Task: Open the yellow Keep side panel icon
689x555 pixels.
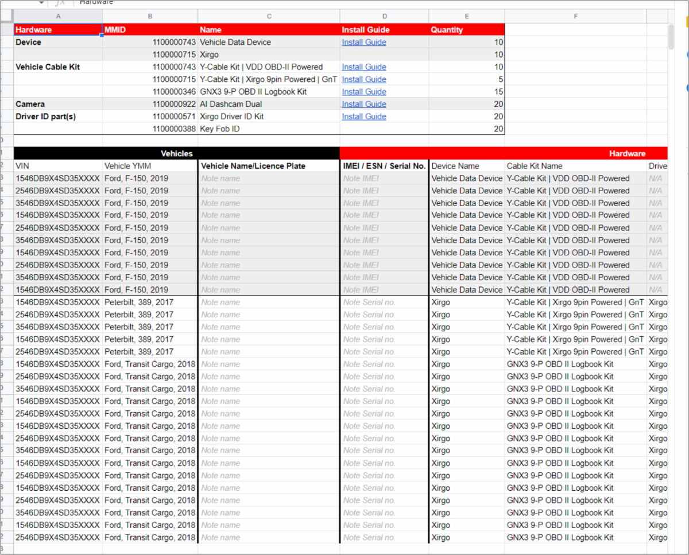Action: (686, 22)
